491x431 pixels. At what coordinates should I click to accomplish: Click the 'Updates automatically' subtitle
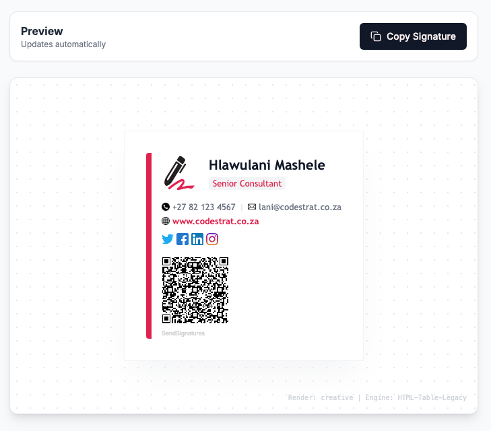pyautogui.click(x=63, y=44)
